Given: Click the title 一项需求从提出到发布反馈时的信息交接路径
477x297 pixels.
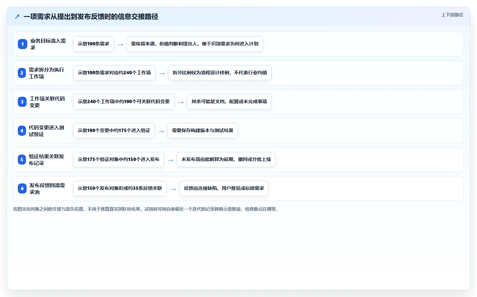Looking at the screenshot, I should click(x=91, y=16).
